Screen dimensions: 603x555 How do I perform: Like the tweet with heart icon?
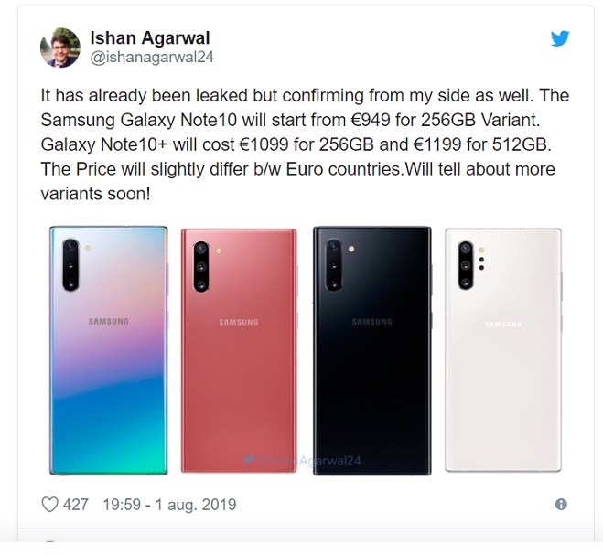pyautogui.click(x=49, y=505)
